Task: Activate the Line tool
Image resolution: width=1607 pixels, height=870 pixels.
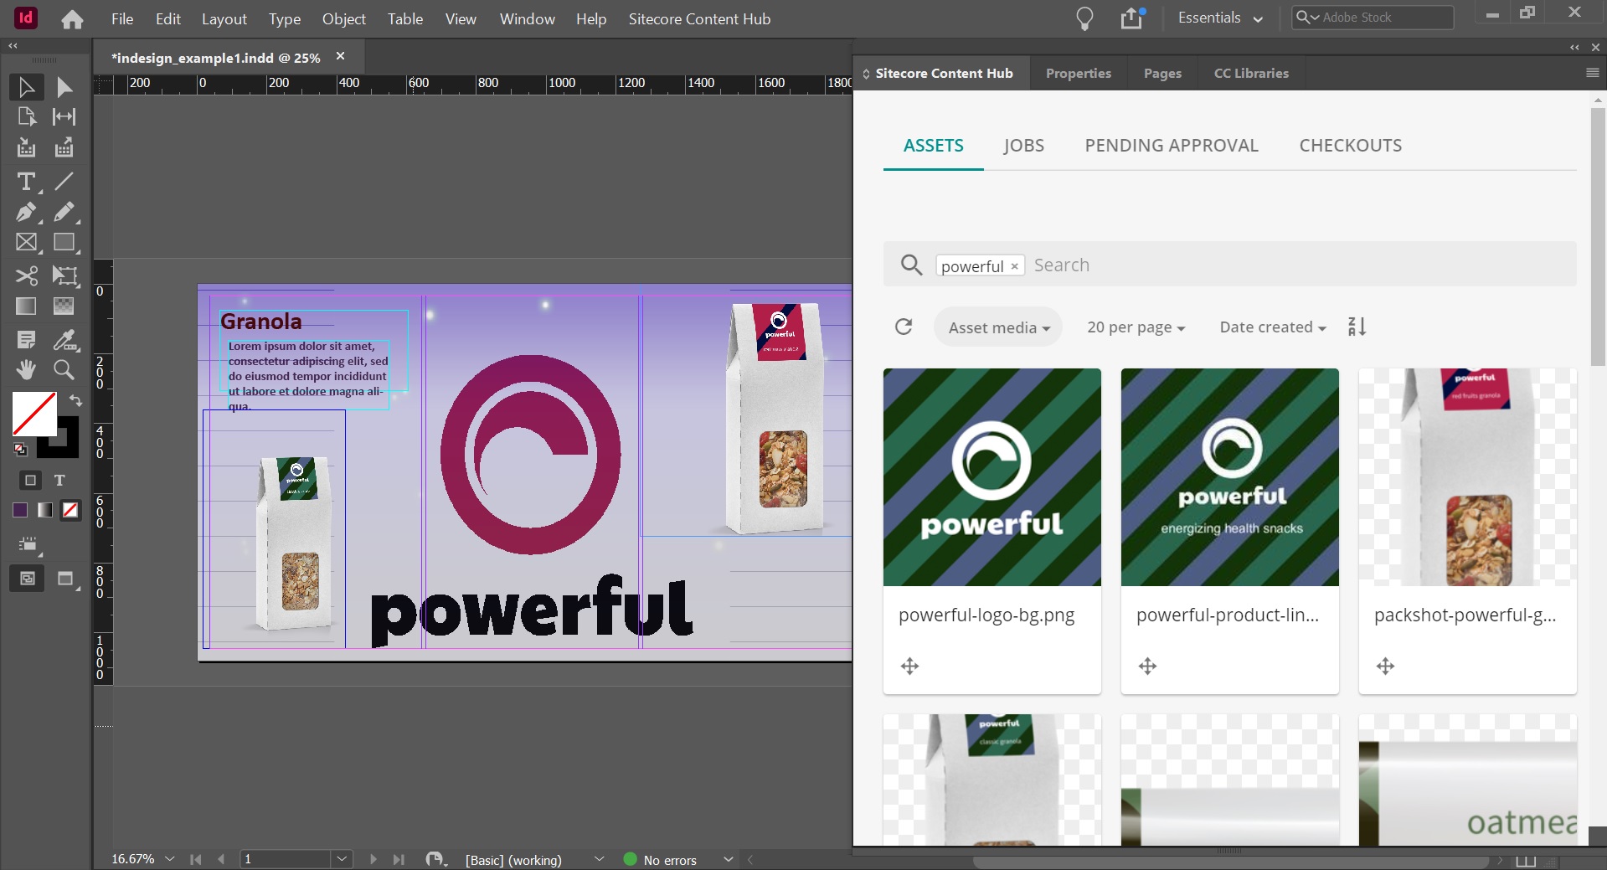Action: (64, 181)
